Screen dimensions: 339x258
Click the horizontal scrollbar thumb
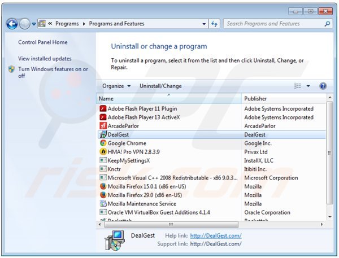tap(171, 224)
